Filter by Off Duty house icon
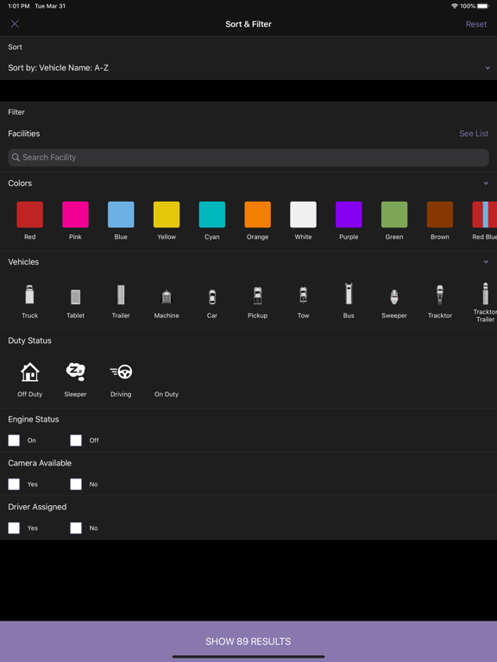Screen dimensions: 497x662 point(29,372)
